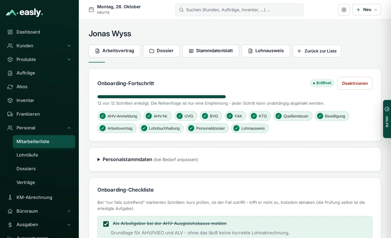Click the plus icon in Neu button
The image size is (391, 238).
tap(358, 10)
